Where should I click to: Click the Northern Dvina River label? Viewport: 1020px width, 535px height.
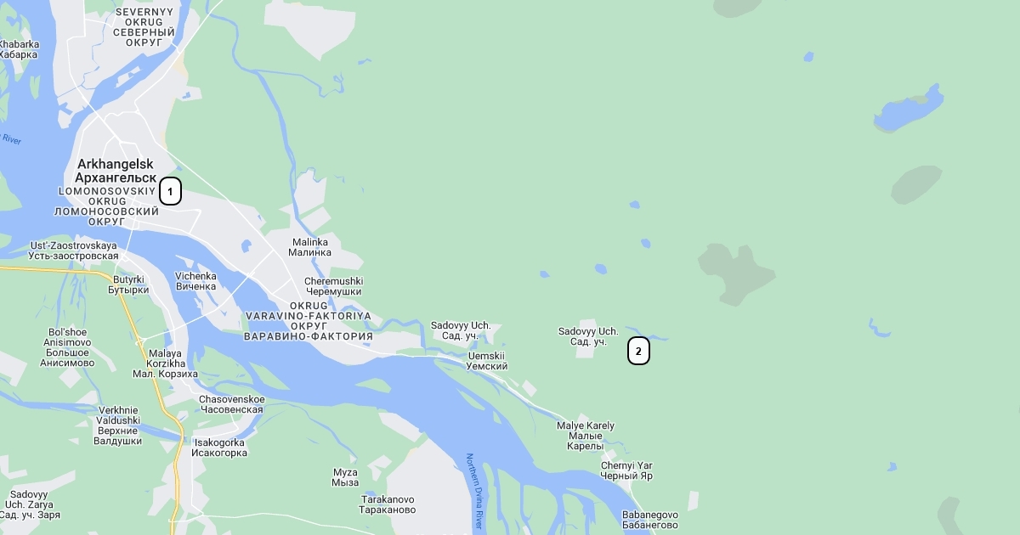474,493
